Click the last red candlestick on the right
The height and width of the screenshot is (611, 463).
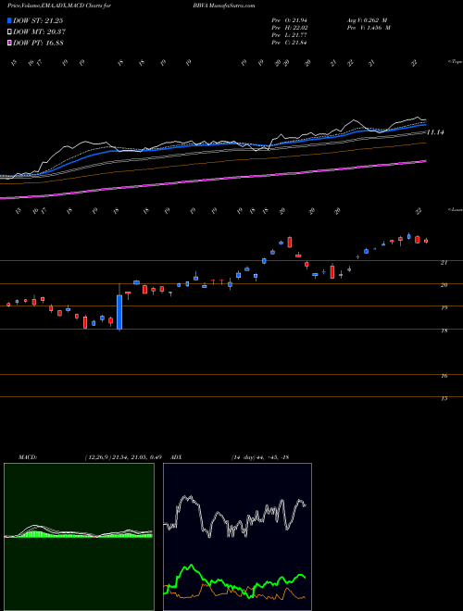(426, 241)
